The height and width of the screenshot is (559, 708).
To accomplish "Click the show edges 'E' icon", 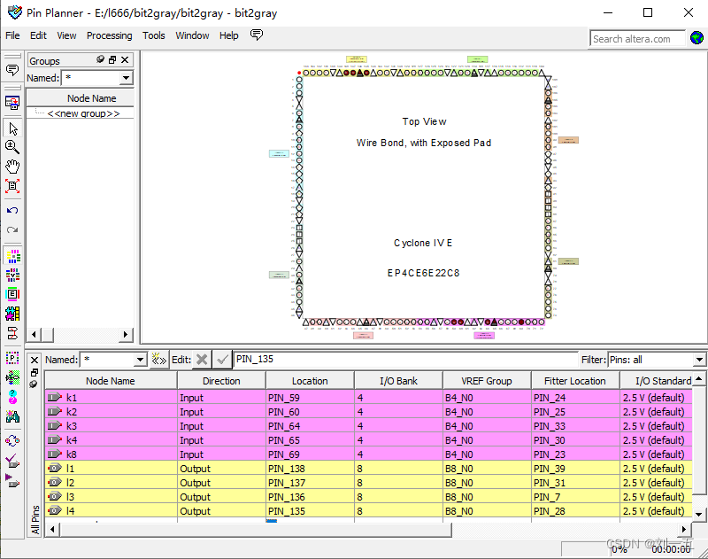I will pyautogui.click(x=12, y=294).
